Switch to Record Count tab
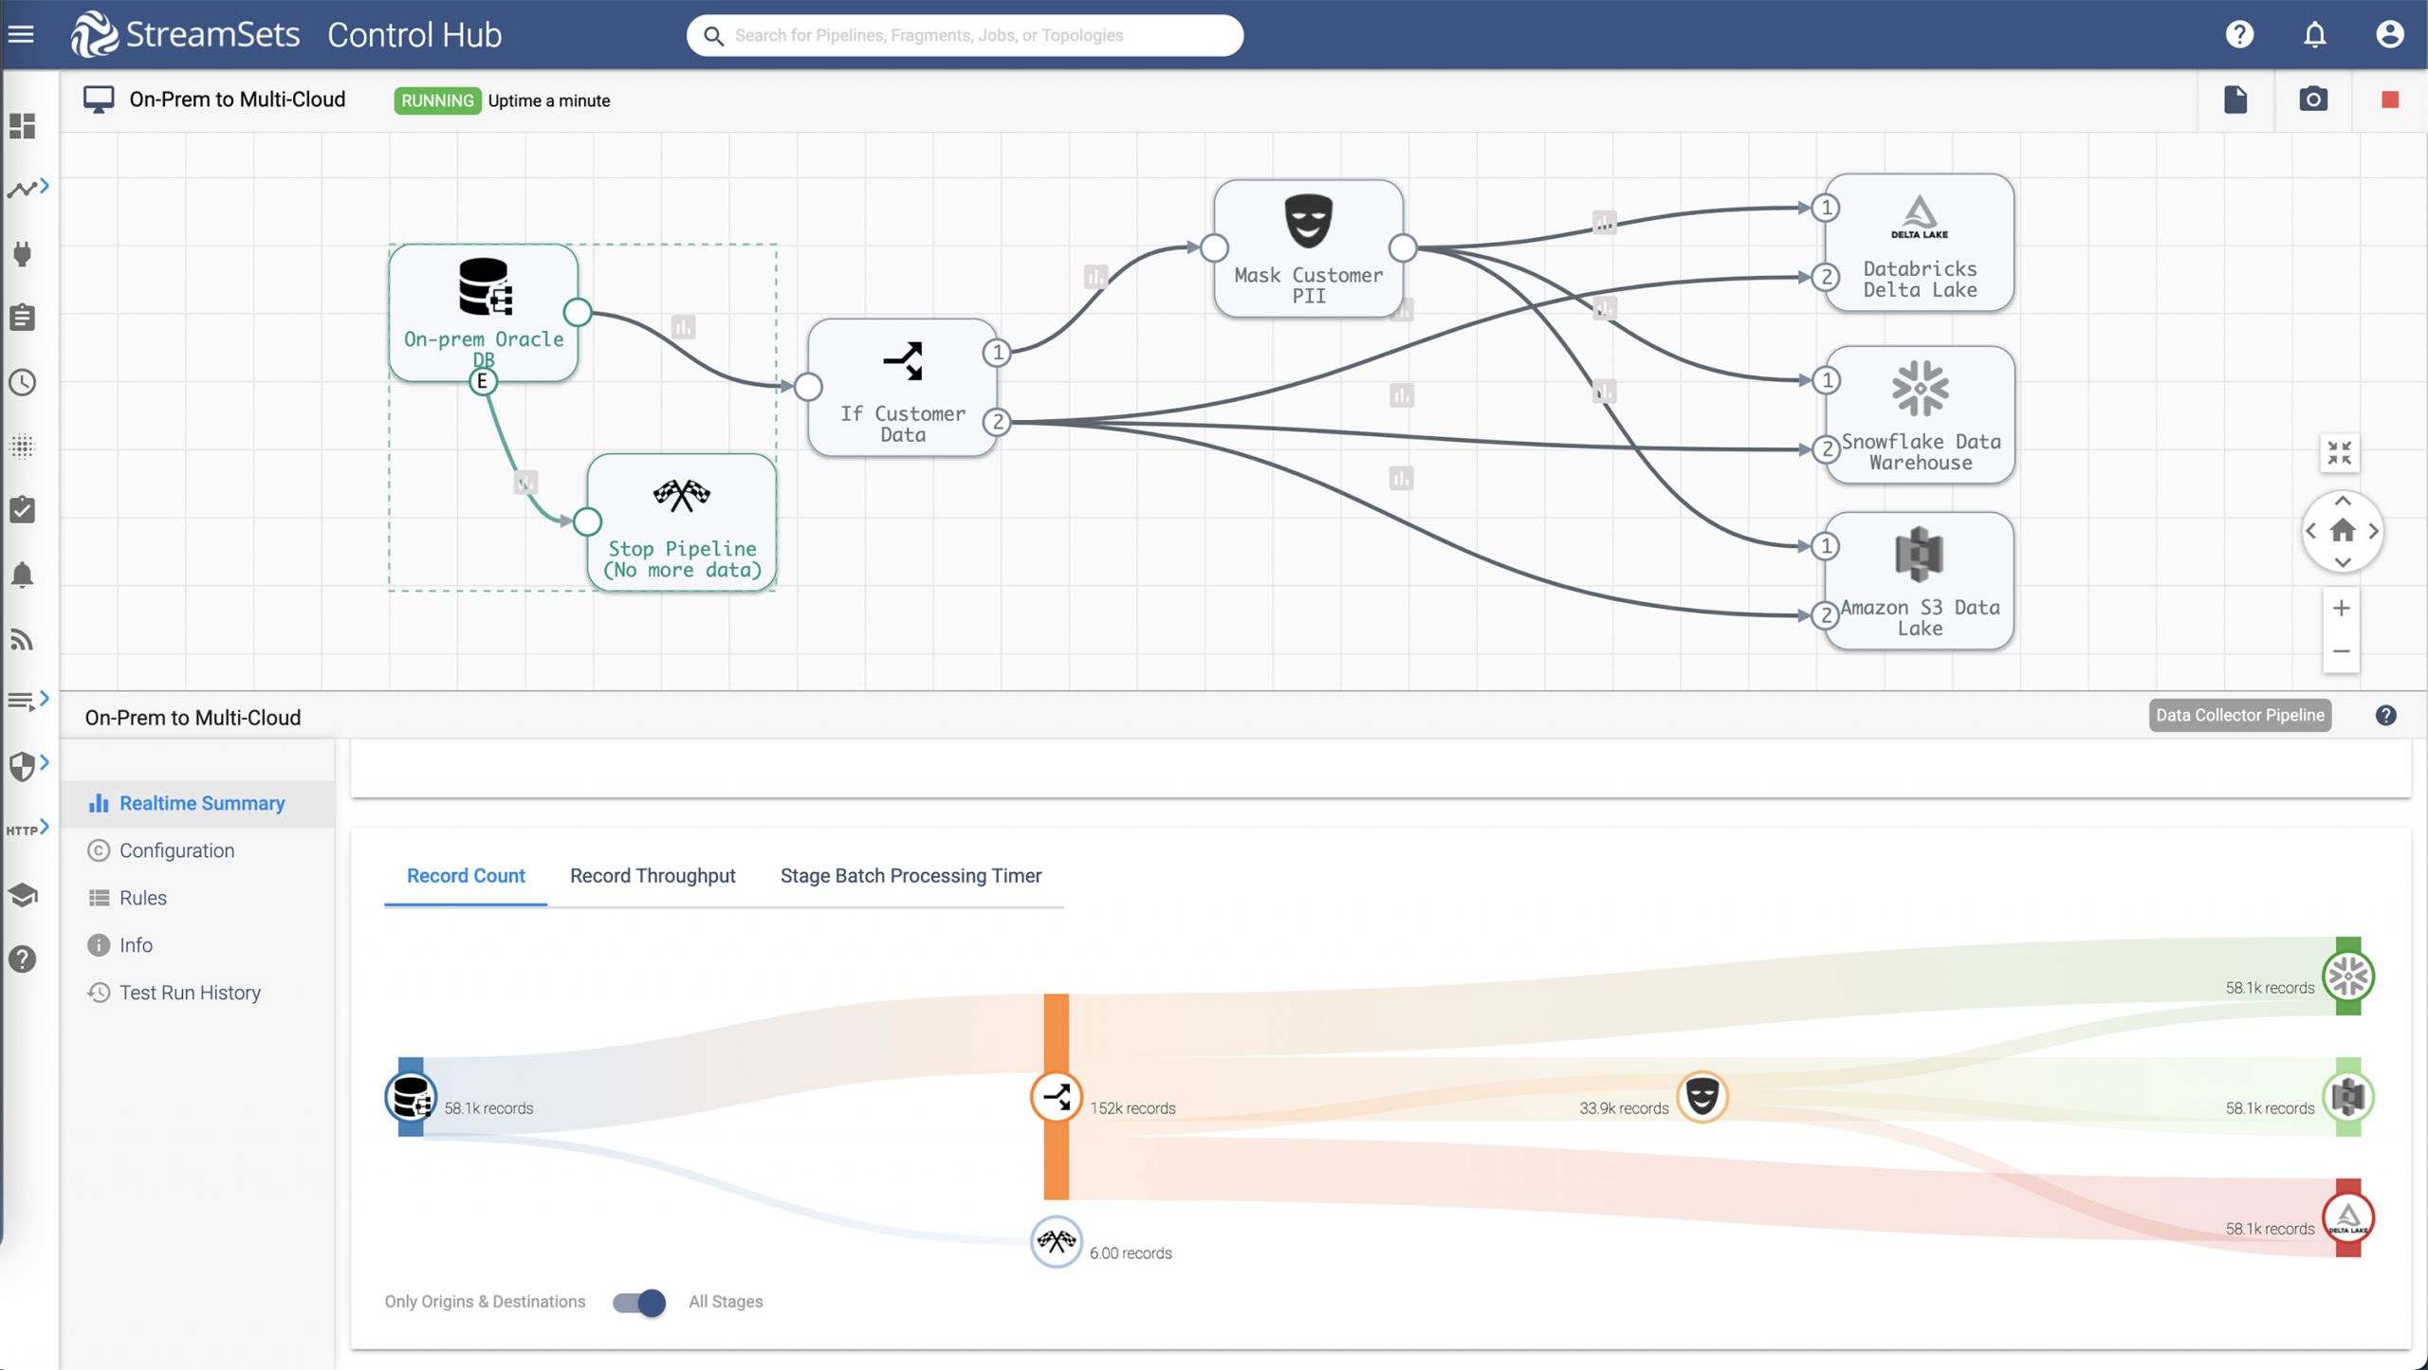 click(466, 876)
